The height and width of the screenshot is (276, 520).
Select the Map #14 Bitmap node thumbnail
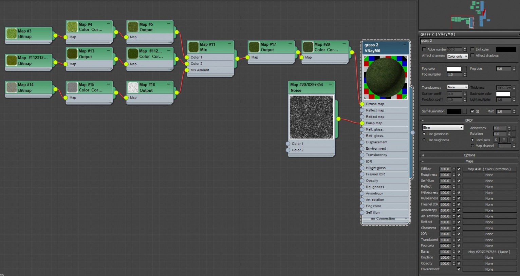point(12,87)
